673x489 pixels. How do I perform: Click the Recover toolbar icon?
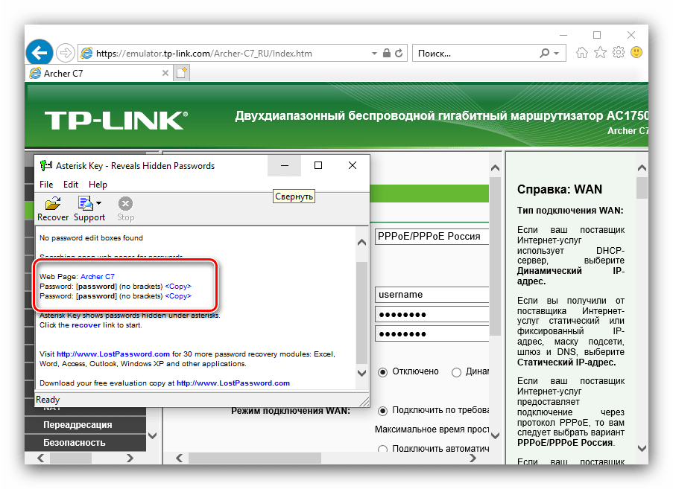pyautogui.click(x=53, y=209)
